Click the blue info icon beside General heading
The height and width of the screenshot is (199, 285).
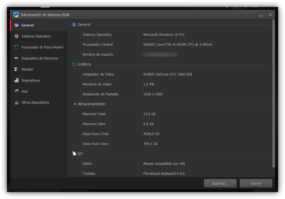pos(74,25)
